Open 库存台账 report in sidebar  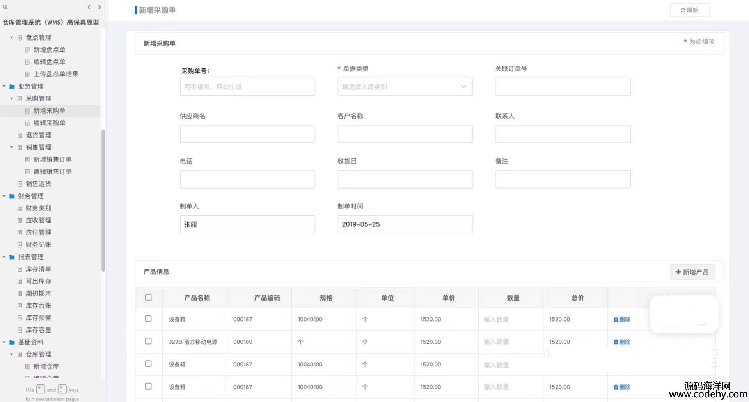(38, 306)
